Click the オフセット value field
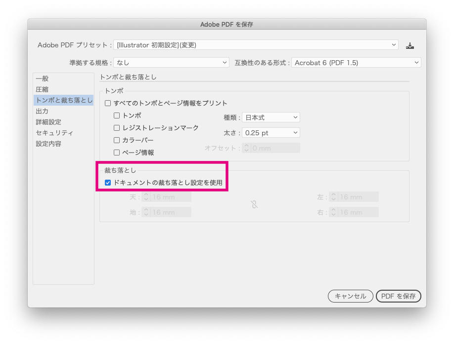This screenshot has height=344, width=454. click(275, 148)
